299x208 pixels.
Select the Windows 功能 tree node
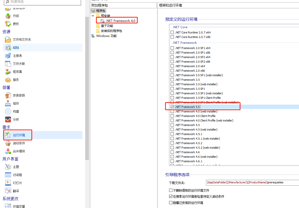[106, 36]
